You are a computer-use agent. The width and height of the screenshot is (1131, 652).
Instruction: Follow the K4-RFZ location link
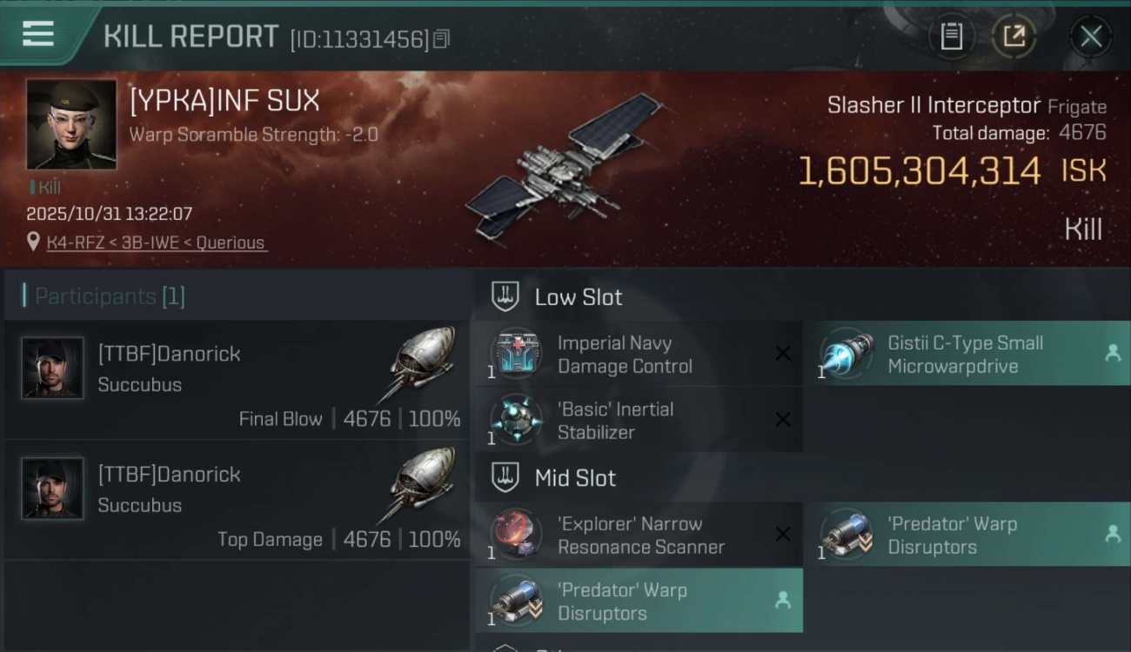tap(157, 243)
